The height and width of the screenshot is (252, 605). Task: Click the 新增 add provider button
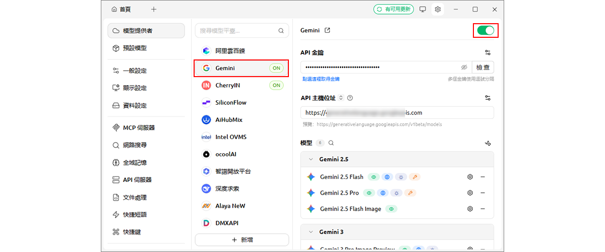[x=242, y=240]
